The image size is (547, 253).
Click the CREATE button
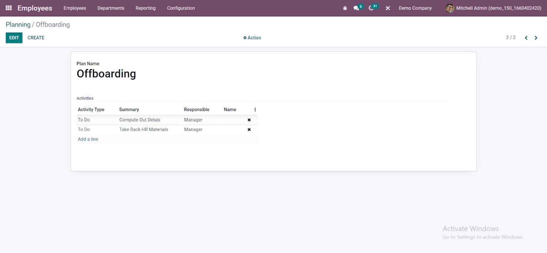(x=36, y=37)
